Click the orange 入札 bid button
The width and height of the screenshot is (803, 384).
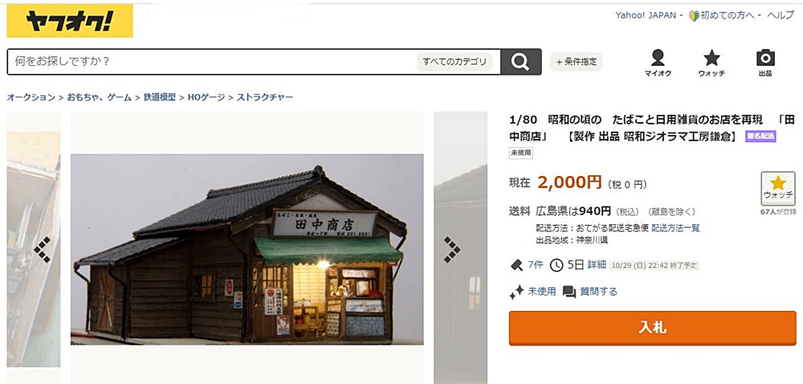point(652,328)
